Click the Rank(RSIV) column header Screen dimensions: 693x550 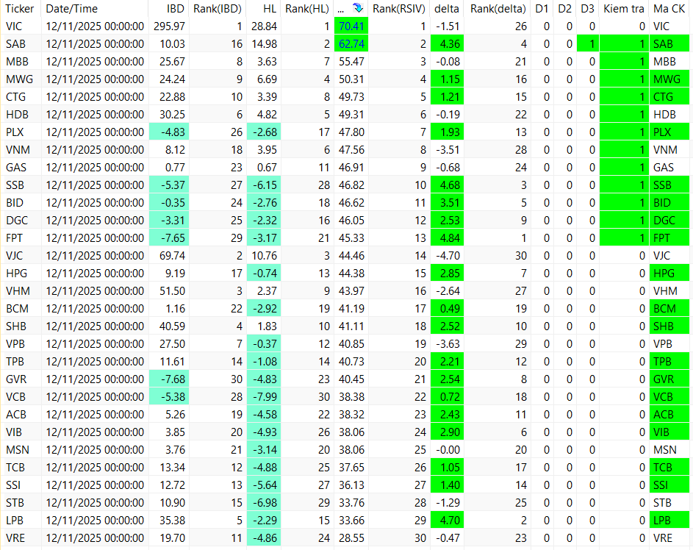(x=398, y=8)
